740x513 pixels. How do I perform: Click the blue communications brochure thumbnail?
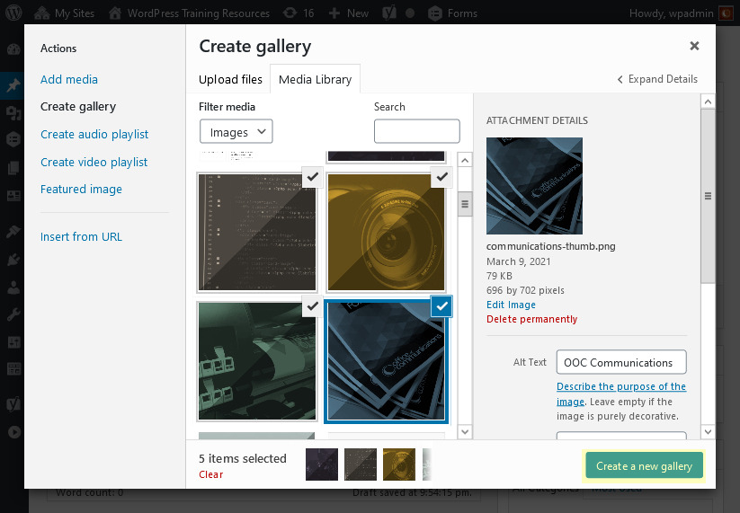pos(386,361)
